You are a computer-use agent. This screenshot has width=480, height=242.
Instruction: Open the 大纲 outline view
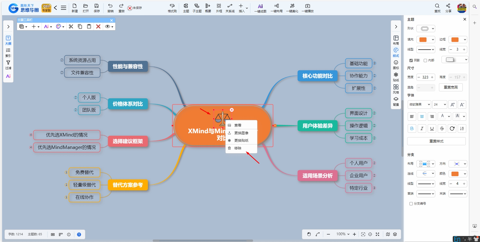(8, 40)
